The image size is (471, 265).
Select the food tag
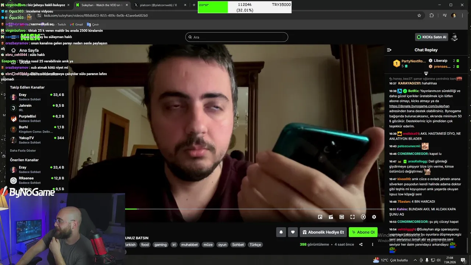click(x=145, y=245)
